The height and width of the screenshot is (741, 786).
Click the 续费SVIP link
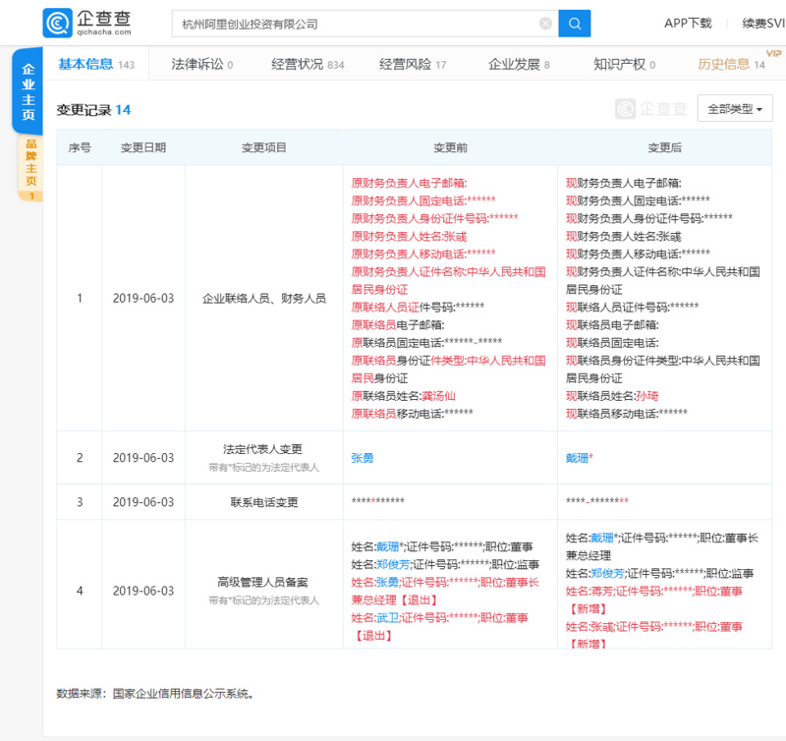(762, 23)
